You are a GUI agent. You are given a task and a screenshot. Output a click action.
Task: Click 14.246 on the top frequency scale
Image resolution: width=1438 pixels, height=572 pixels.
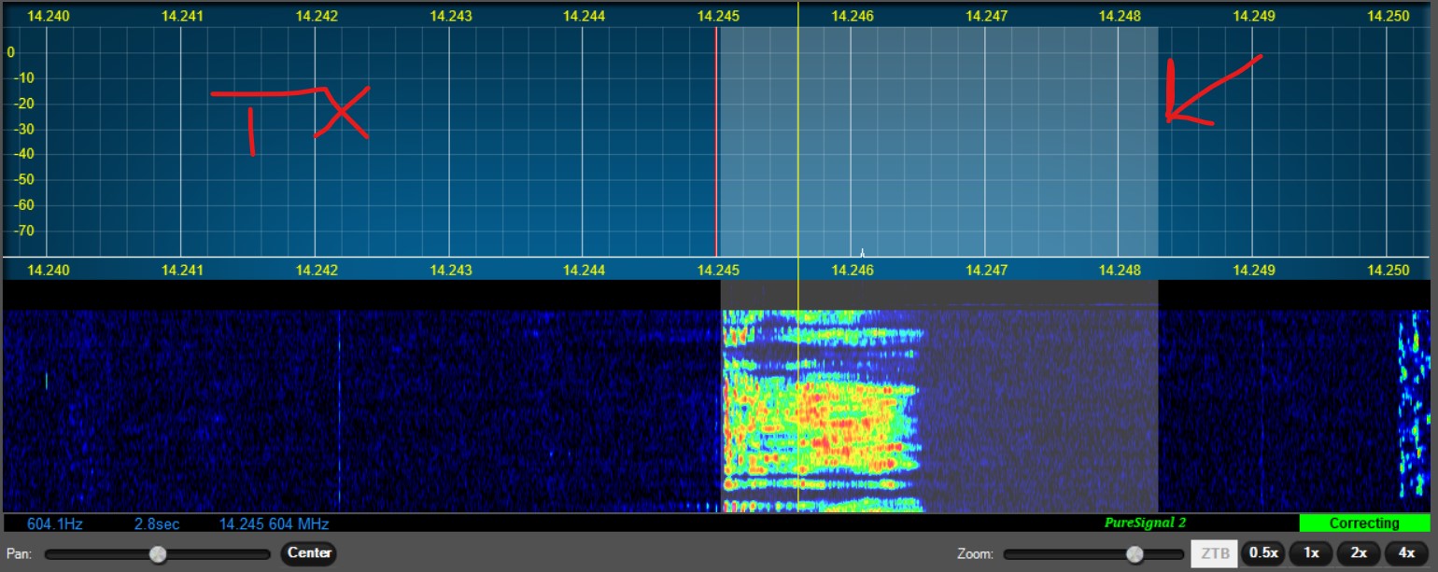pyautogui.click(x=851, y=16)
